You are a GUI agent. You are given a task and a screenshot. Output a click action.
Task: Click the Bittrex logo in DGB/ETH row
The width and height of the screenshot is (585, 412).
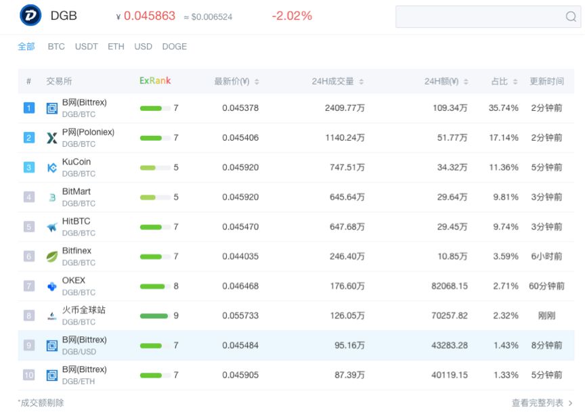[x=52, y=375]
